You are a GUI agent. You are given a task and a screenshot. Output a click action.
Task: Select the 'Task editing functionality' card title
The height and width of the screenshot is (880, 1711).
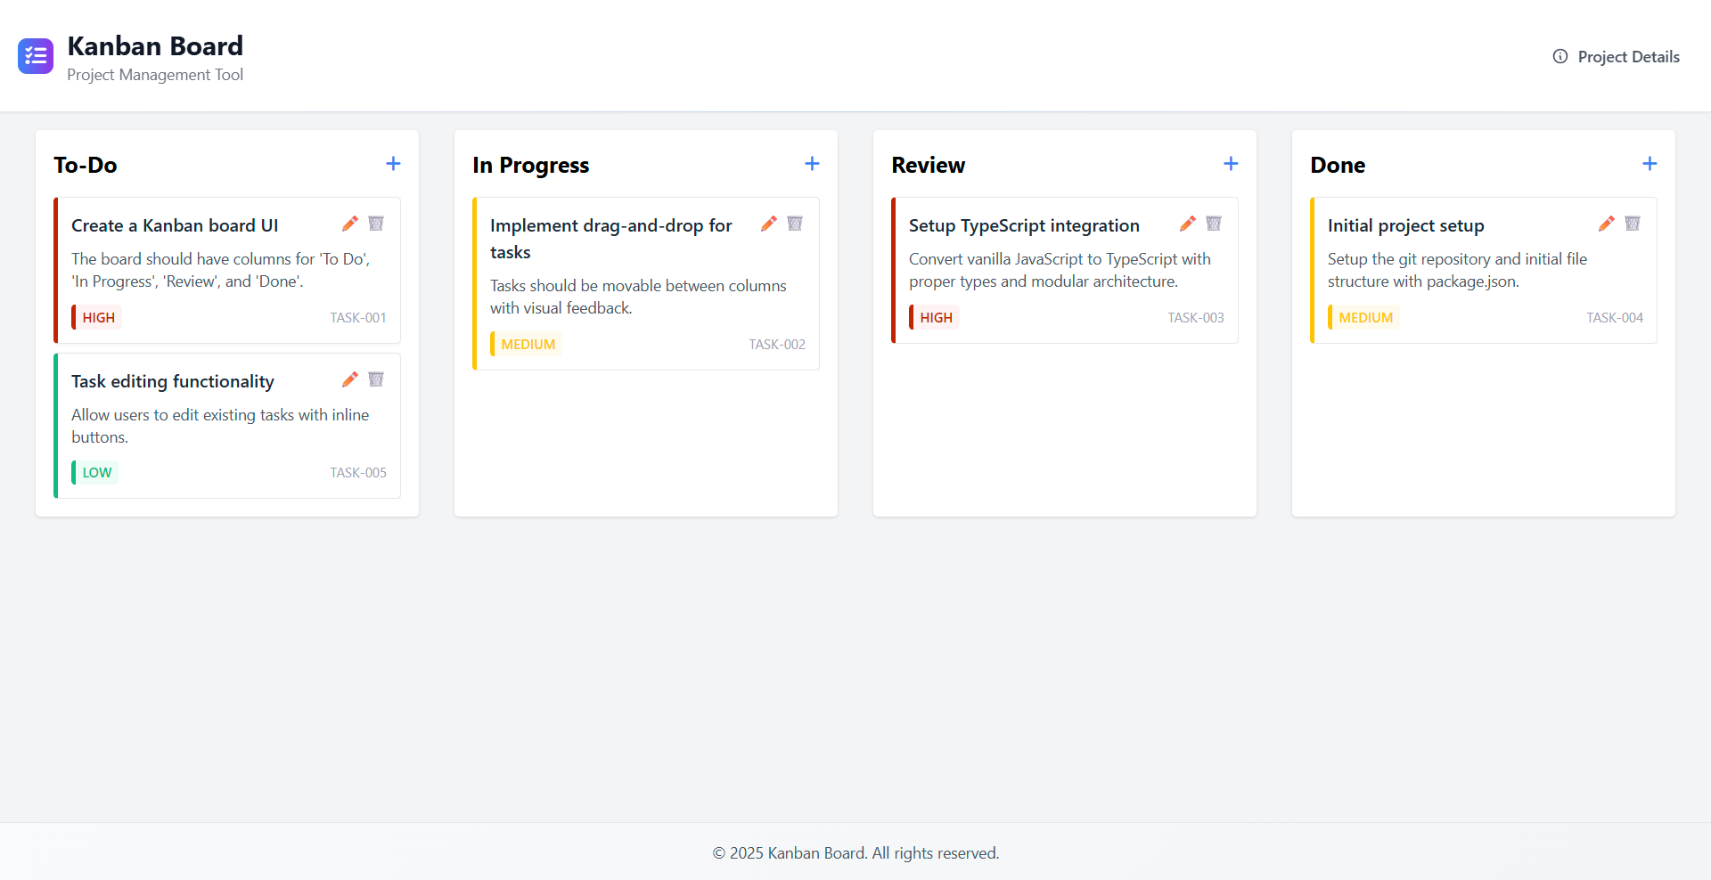click(x=173, y=381)
